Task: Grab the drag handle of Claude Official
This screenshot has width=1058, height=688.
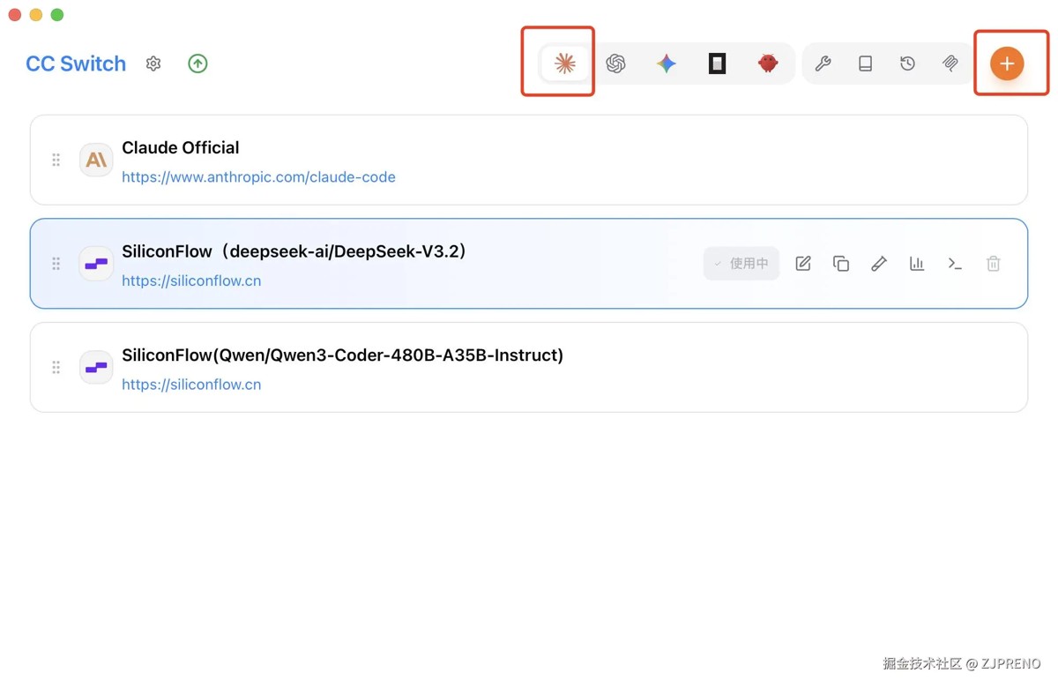Action: [56, 160]
